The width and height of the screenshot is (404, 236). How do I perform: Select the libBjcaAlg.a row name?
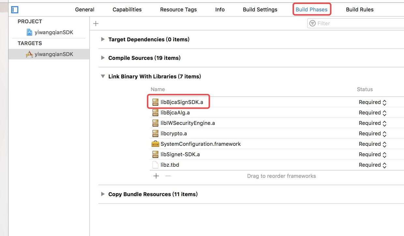click(175, 113)
